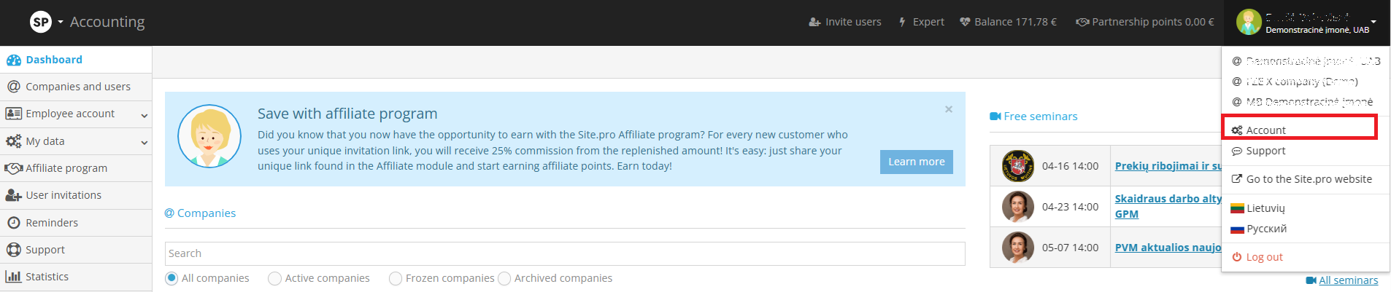Screen dimensions: 1391x292
Task: Click the Statistics bar chart icon
Action: pyautogui.click(x=13, y=277)
